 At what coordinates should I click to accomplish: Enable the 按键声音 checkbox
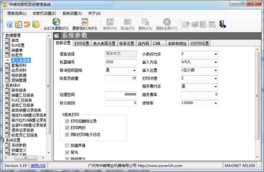67,146
